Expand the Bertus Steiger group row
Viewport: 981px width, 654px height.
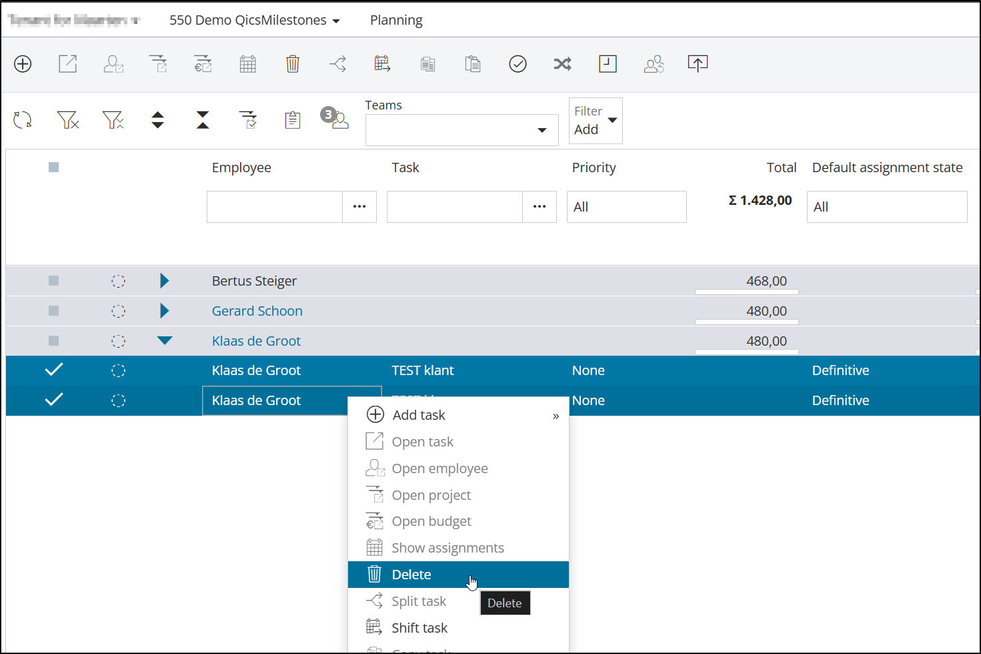tap(165, 281)
